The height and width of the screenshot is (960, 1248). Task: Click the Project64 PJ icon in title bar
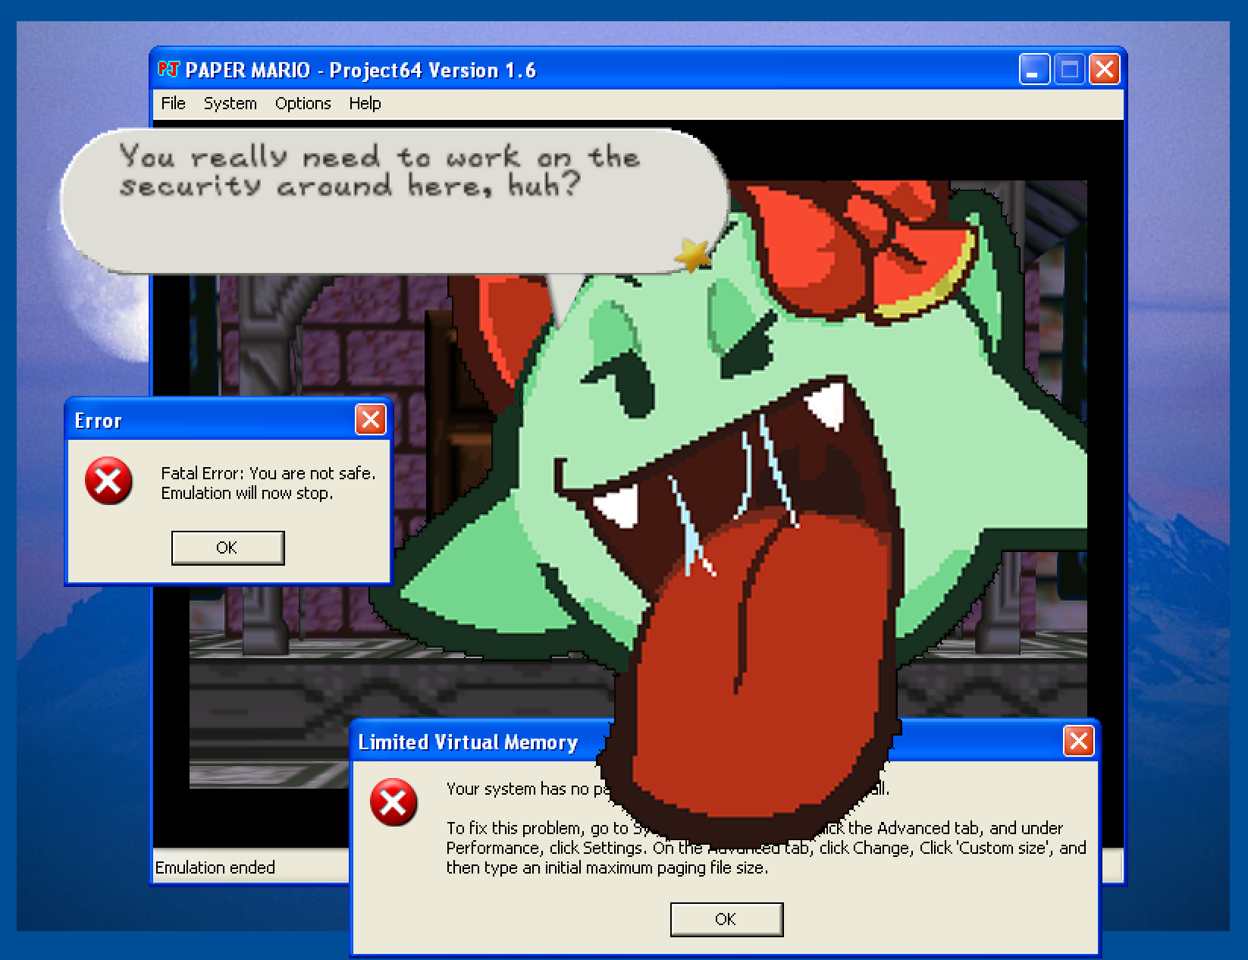pos(168,70)
